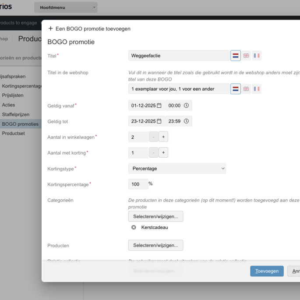Open Prijslijsten in sidebar
Image resolution: width=300 pixels, height=300 pixels.
tap(13, 95)
